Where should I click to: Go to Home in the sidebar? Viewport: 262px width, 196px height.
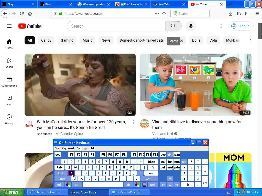click(x=9, y=44)
